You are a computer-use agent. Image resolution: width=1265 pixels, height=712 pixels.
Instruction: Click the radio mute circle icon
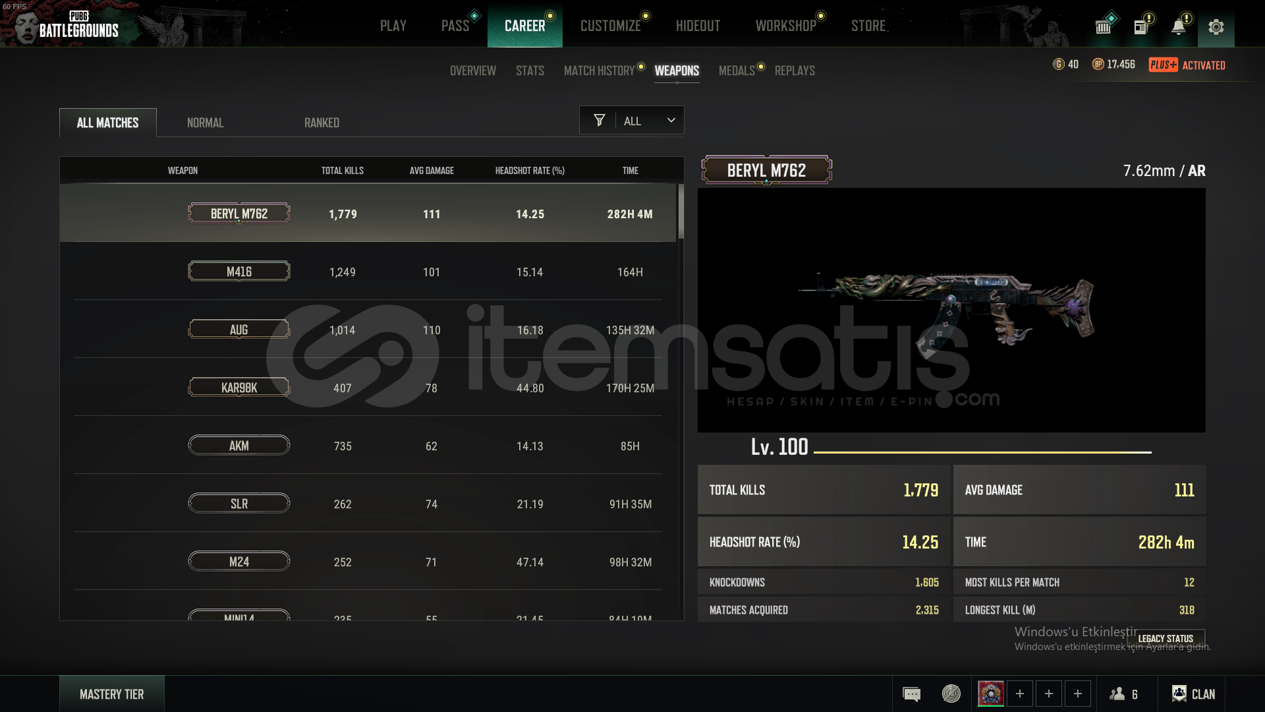[951, 694]
